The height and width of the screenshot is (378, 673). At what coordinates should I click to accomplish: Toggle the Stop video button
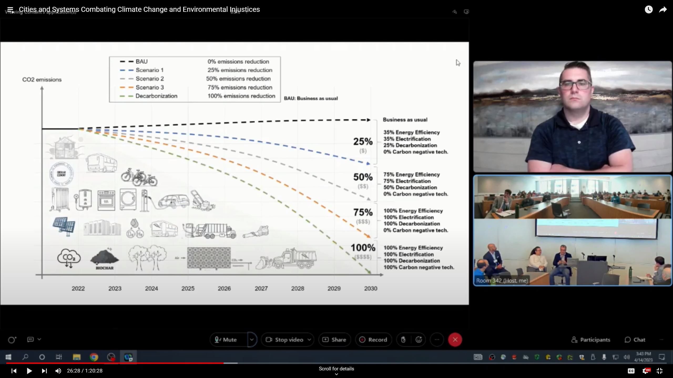(x=284, y=340)
